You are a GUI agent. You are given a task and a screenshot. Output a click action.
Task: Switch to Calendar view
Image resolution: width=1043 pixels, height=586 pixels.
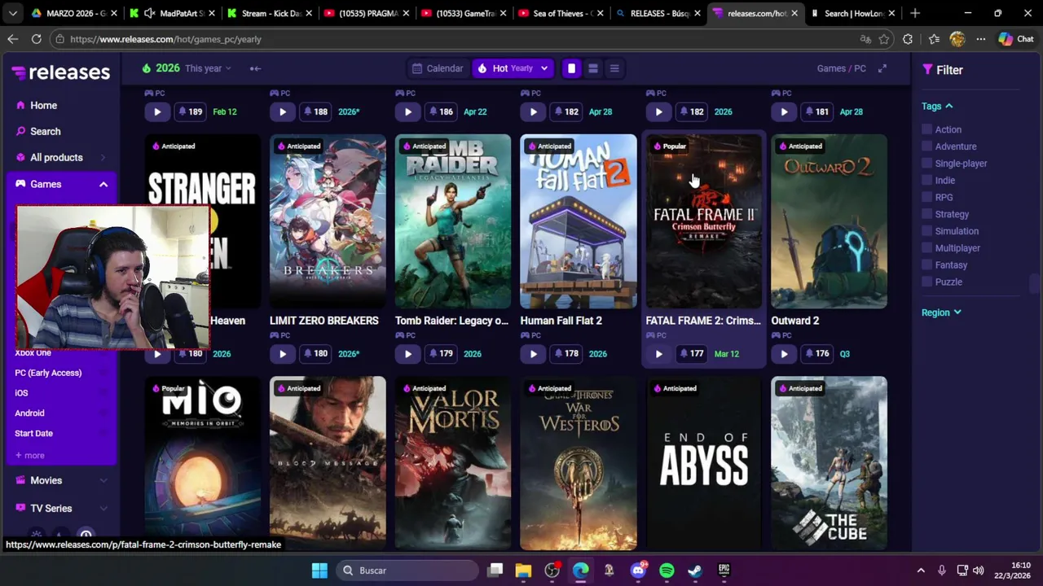pos(438,68)
